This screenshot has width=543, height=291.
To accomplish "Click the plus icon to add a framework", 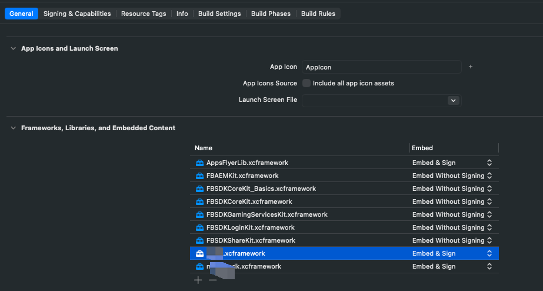I will tap(198, 280).
